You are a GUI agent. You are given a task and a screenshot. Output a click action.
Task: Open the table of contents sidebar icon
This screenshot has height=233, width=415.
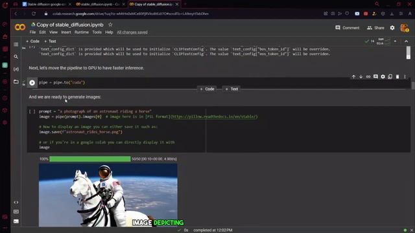(16, 45)
